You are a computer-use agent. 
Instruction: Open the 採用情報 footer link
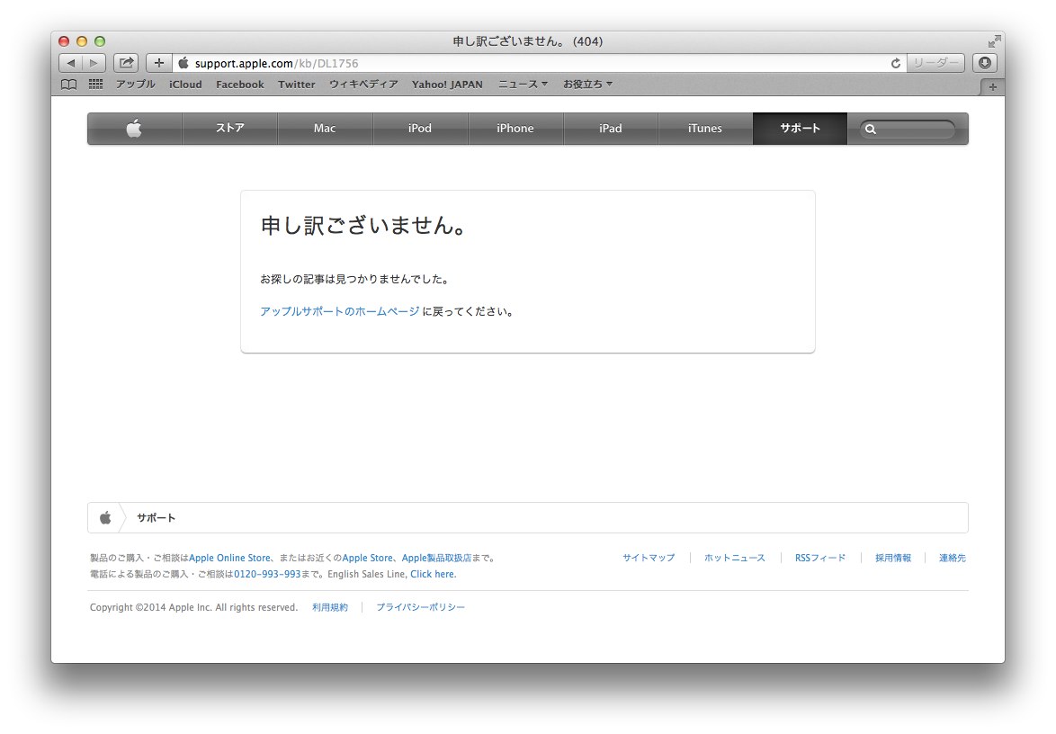(x=893, y=558)
